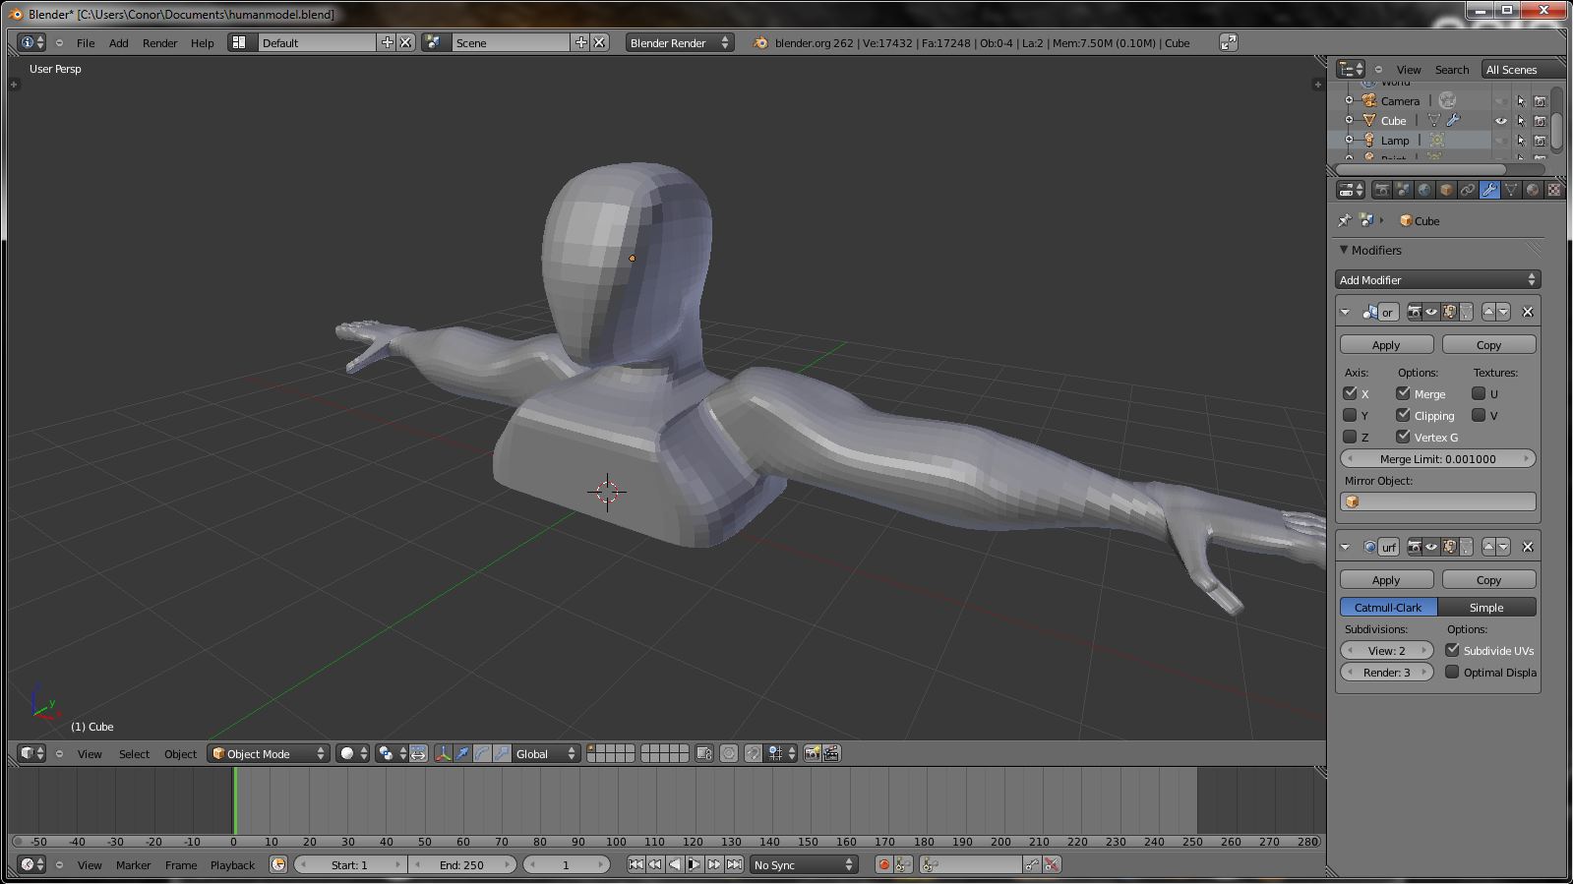The height and width of the screenshot is (884, 1573).
Task: Open the Texture checkerboard tab
Action: click(x=1554, y=190)
